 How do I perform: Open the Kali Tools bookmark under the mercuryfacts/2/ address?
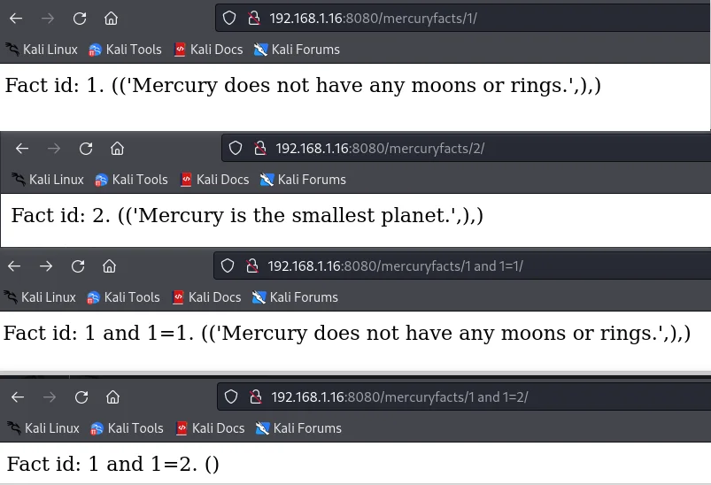coord(131,180)
